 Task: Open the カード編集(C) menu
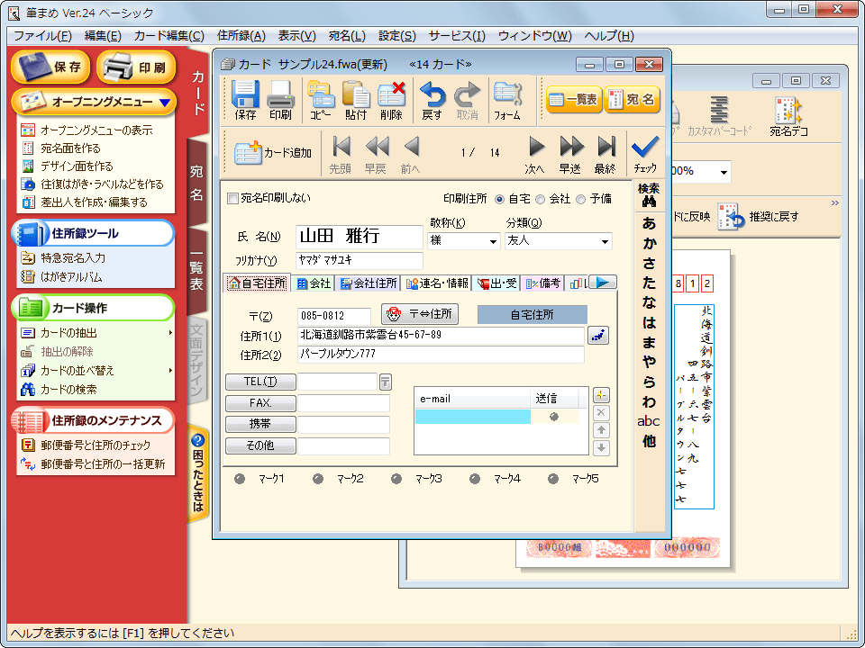point(168,36)
